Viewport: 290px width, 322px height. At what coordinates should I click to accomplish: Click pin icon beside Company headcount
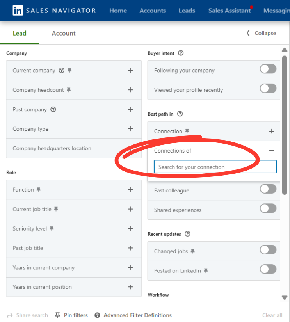69,90
